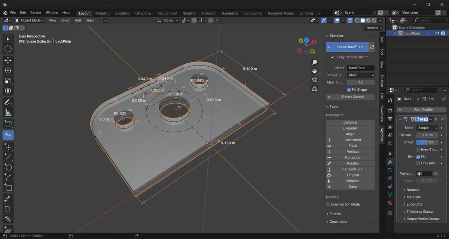Adjust the Offset slider value
This screenshot has width=449, height=239.
[x=427, y=142]
